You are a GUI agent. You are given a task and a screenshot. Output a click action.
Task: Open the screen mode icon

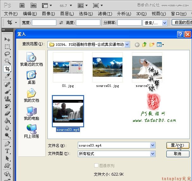[x=96, y=5]
